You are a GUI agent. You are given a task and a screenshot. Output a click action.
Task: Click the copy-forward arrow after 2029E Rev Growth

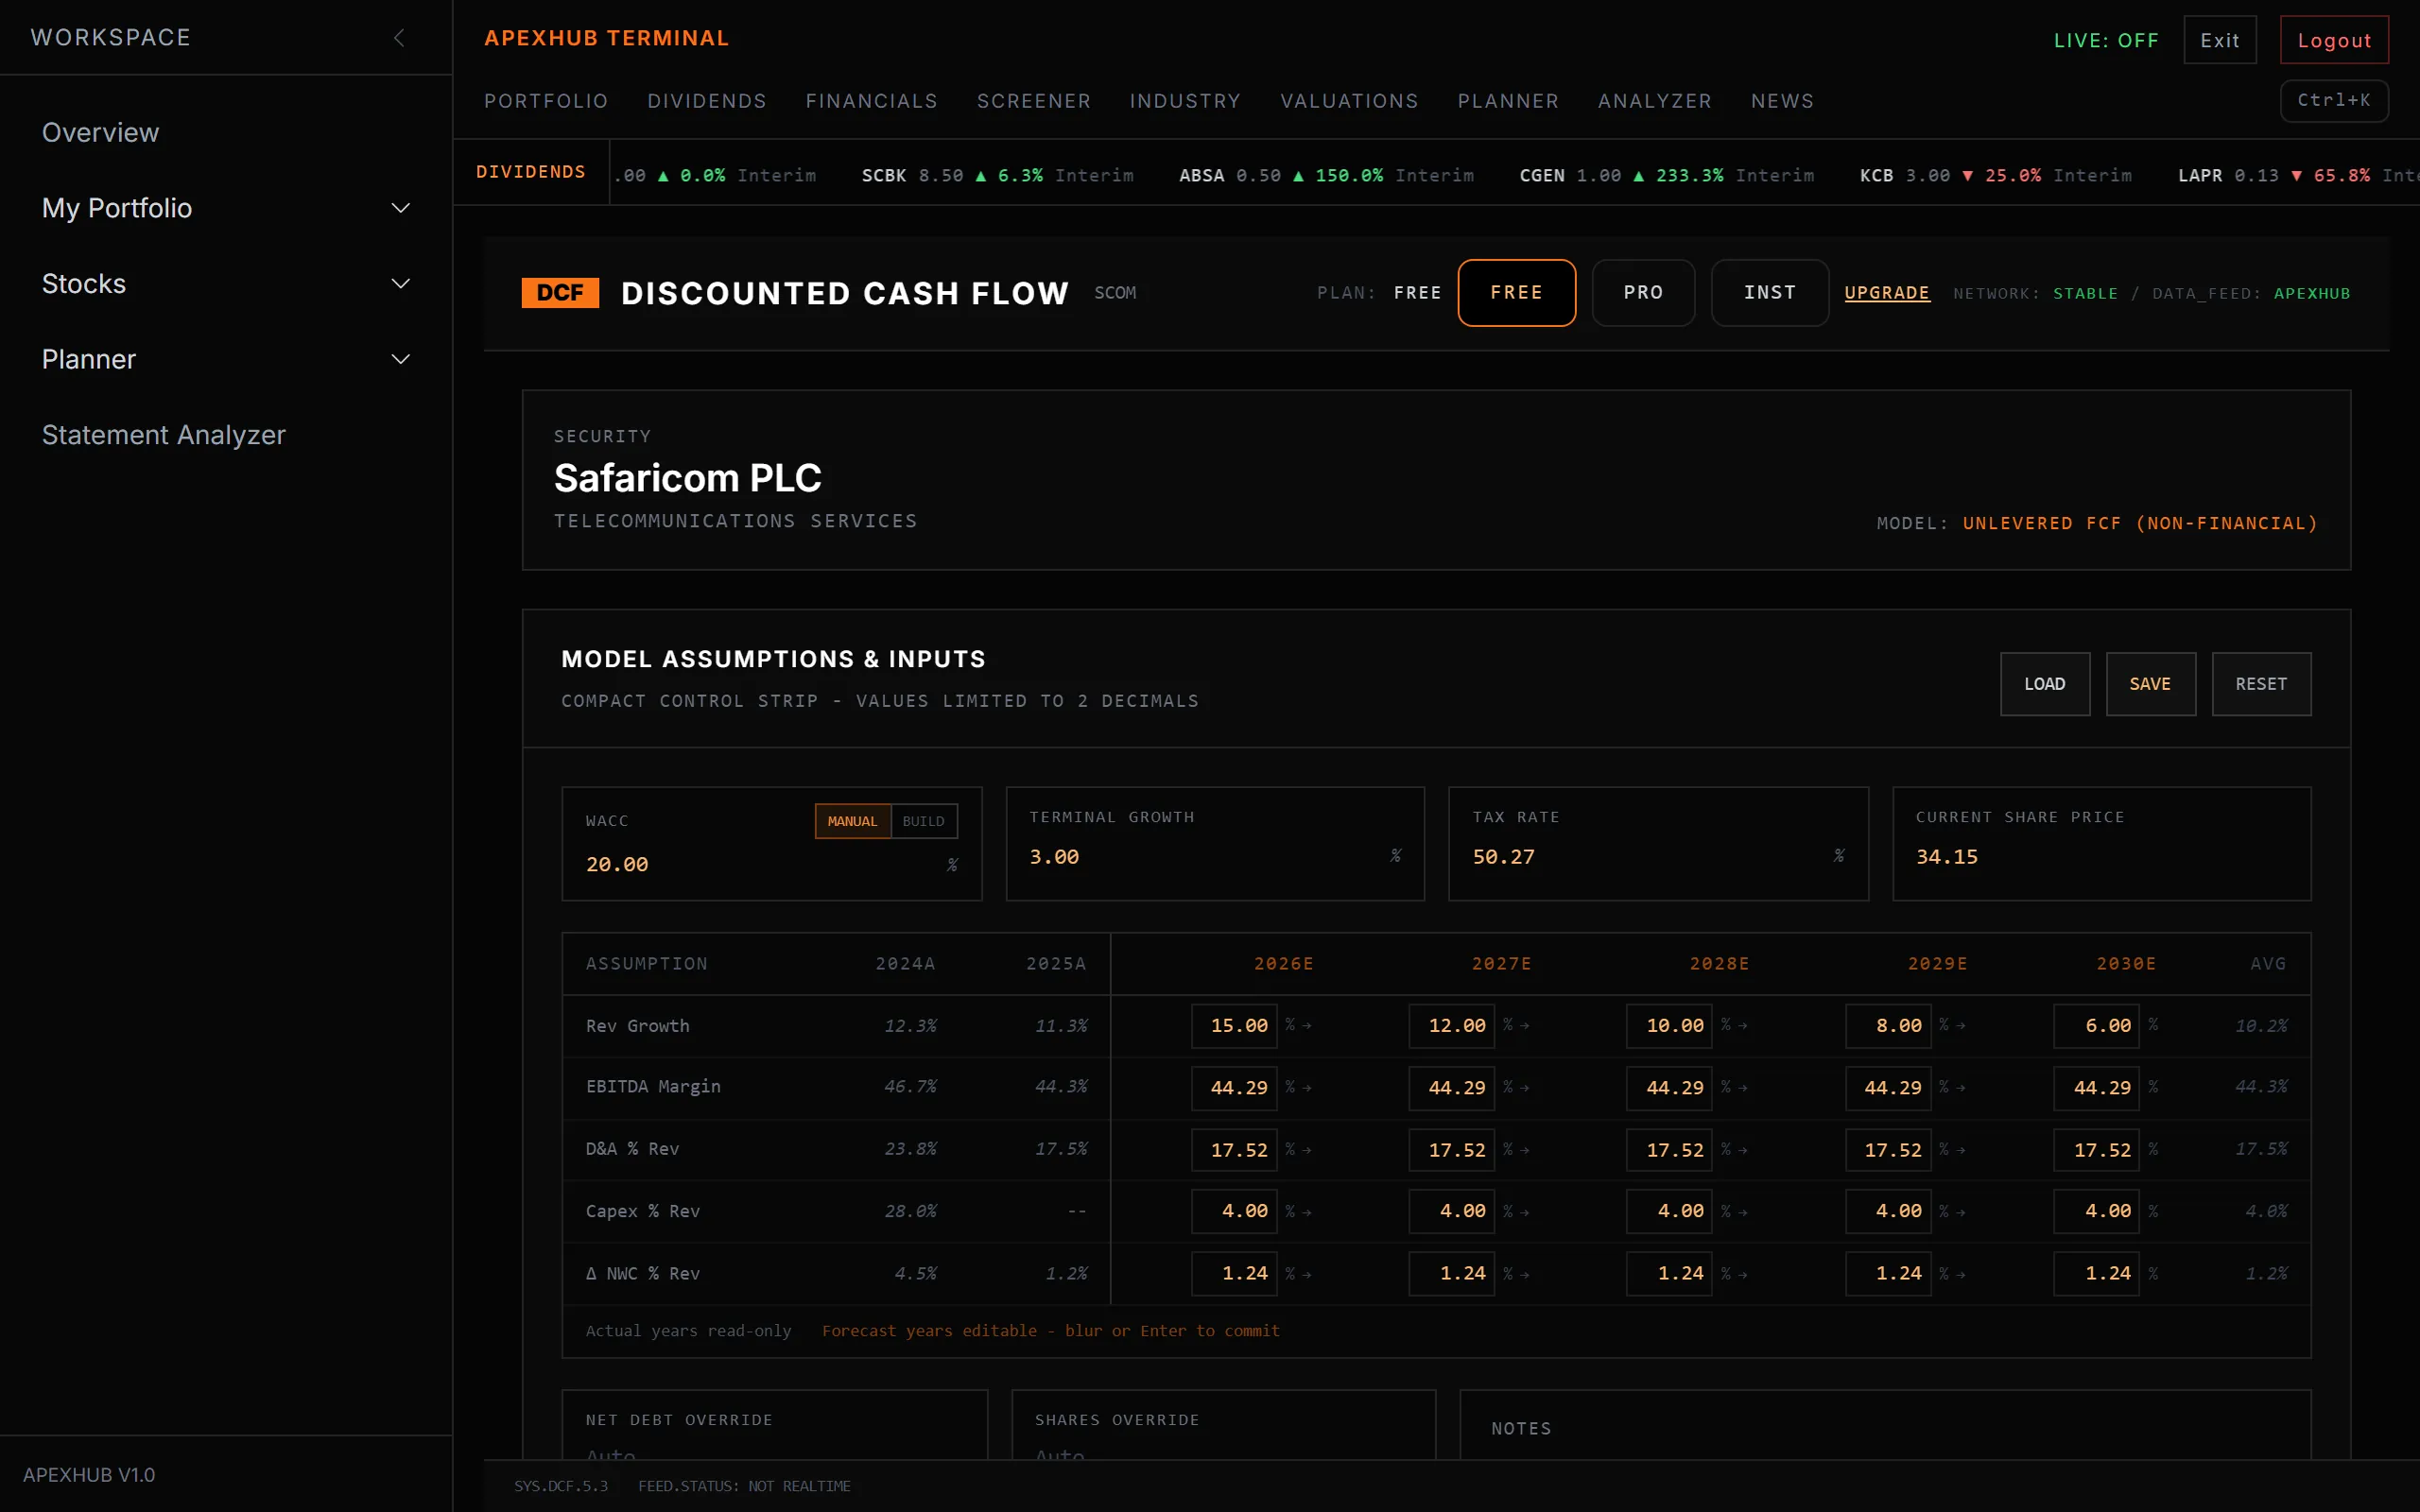click(1960, 1026)
